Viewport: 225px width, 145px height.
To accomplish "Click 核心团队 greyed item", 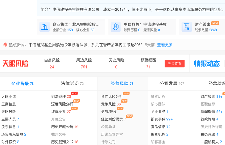I will pyautogui.click(x=158, y=104).
